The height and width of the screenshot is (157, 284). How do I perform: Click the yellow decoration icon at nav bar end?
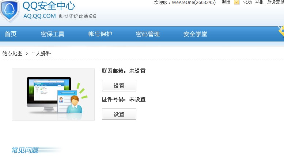281,32
